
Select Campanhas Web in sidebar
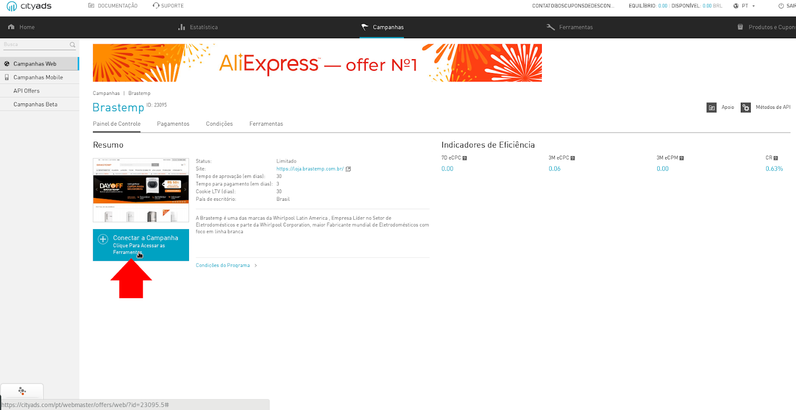[39, 64]
